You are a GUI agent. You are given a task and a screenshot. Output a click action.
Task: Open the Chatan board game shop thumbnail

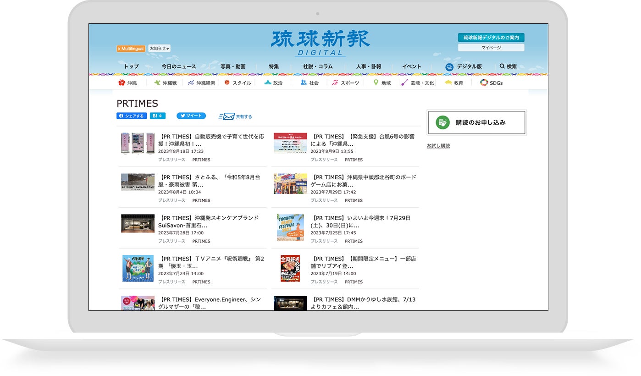[x=290, y=183]
